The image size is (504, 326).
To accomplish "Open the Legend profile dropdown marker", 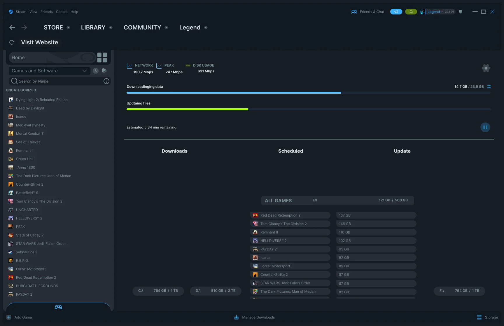I will pyautogui.click(x=206, y=27).
